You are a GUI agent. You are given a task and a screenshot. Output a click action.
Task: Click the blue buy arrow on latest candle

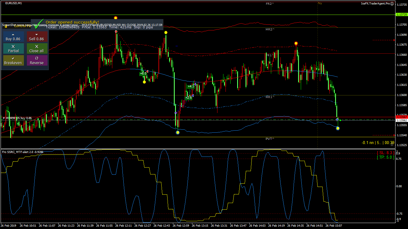point(337,120)
